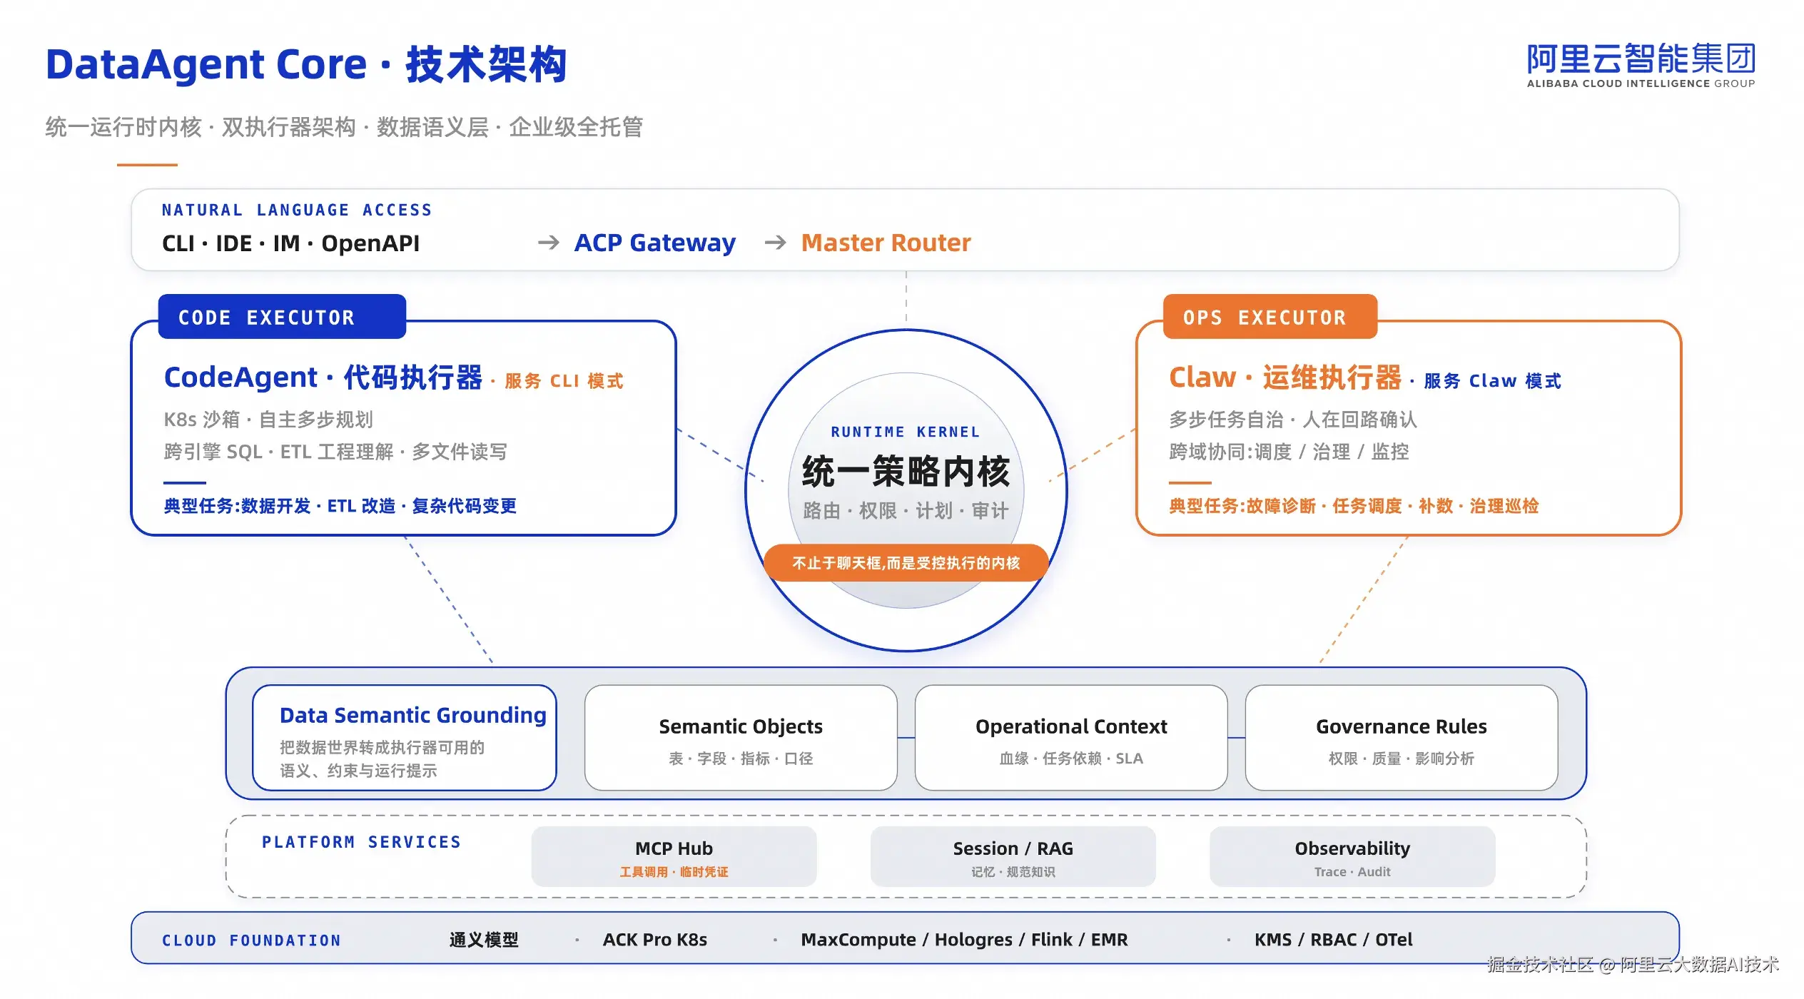Click the CodeAgent · 代码执行器 heading
This screenshot has height=999, width=1804.
(323, 377)
